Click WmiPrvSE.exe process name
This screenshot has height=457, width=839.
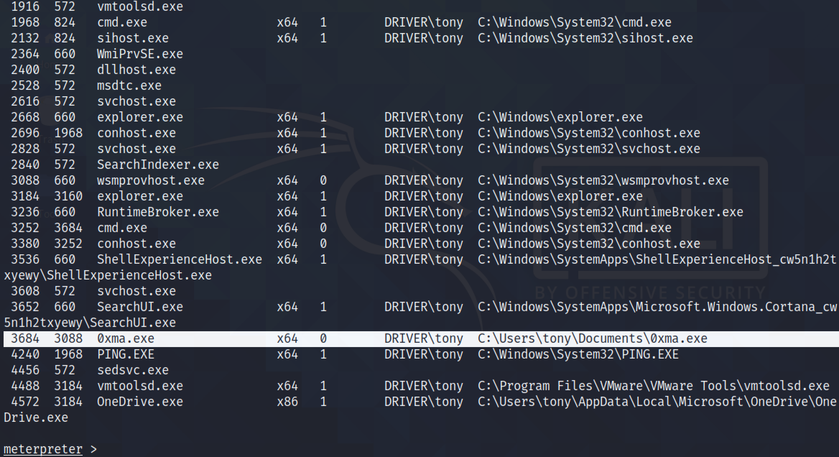(x=140, y=54)
